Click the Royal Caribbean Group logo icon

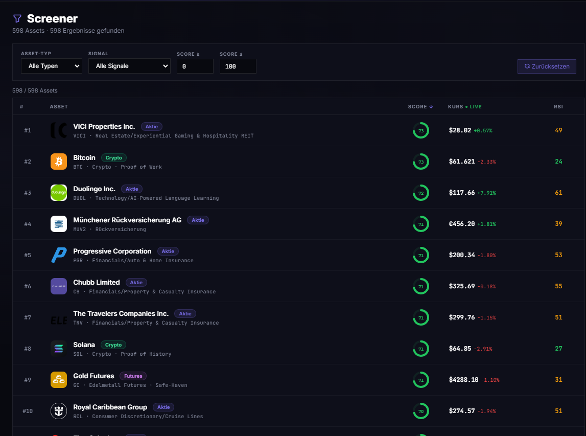59,411
